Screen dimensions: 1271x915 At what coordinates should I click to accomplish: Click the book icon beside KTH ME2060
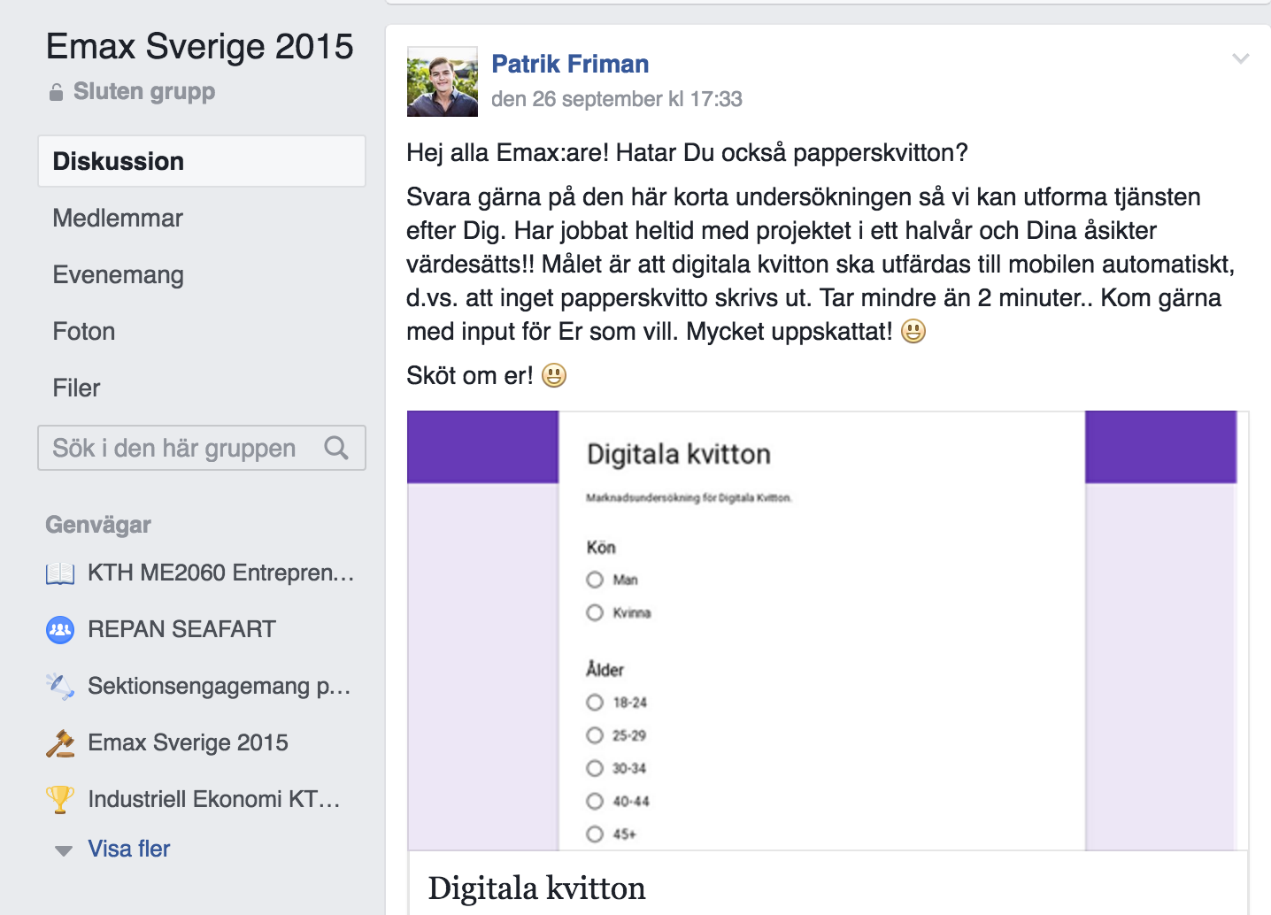point(60,573)
